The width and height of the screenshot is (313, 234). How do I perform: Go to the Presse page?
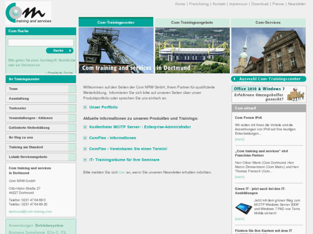278,4
